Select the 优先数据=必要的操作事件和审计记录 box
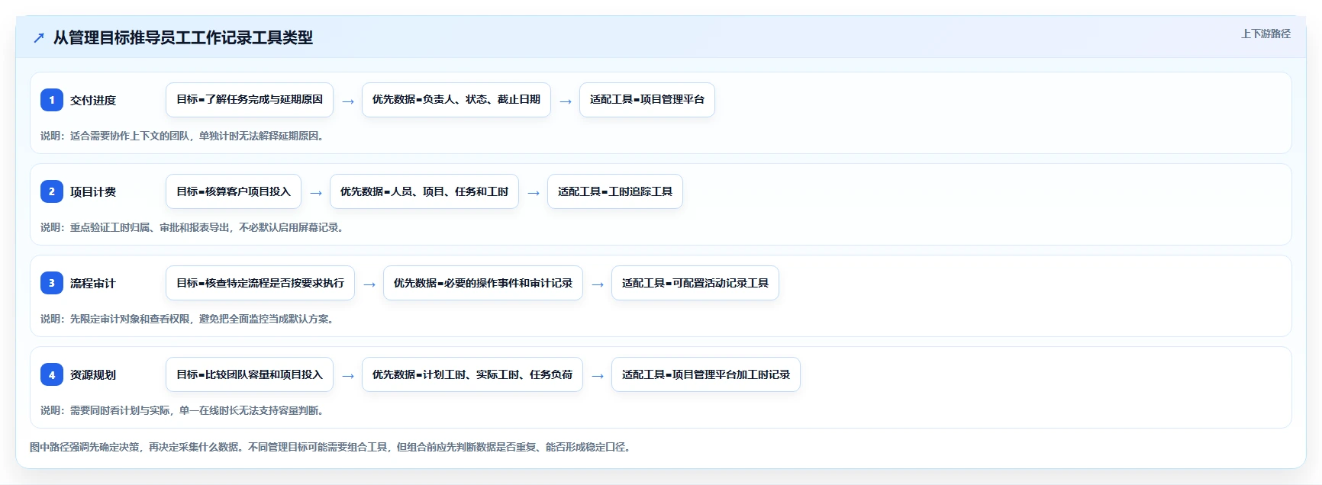The width and height of the screenshot is (1322, 485). tap(483, 283)
